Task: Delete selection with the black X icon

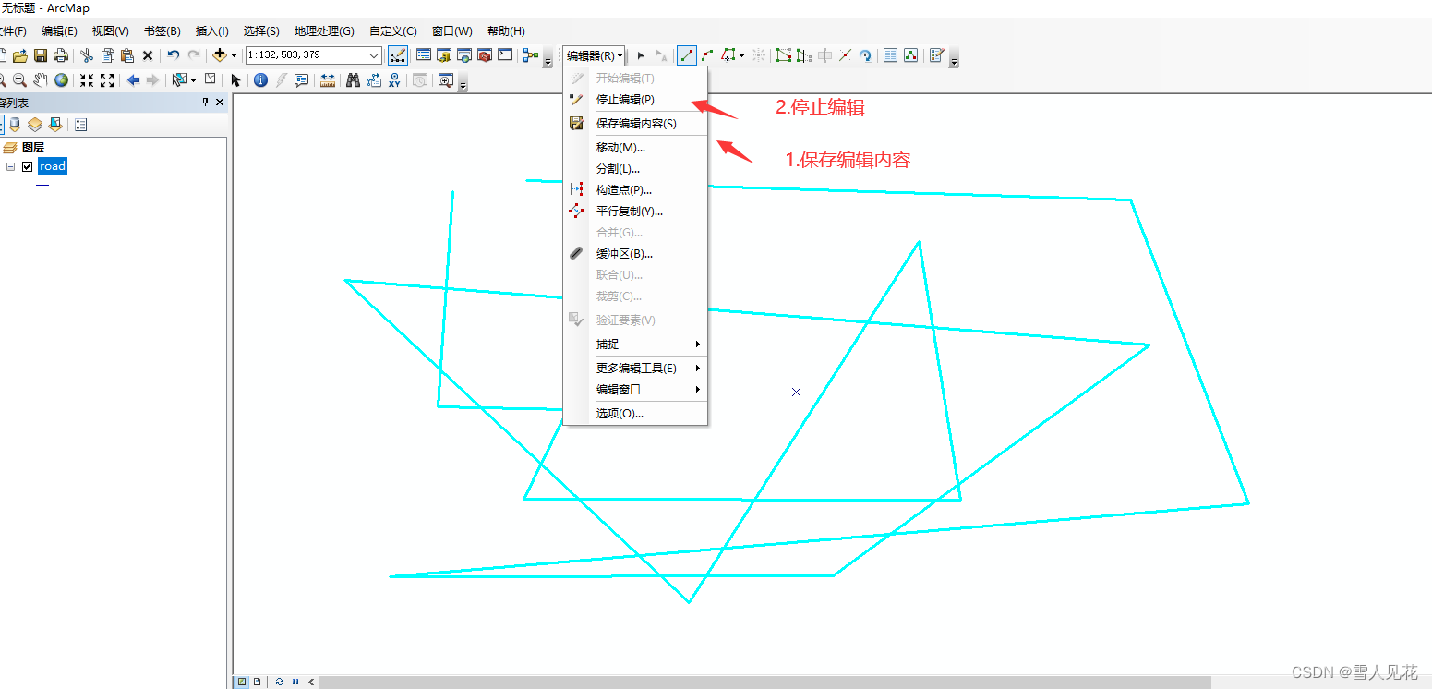Action: [x=147, y=55]
